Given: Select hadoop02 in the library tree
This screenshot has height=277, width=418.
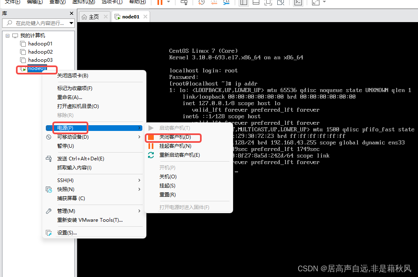Looking at the screenshot, I should coord(40,52).
